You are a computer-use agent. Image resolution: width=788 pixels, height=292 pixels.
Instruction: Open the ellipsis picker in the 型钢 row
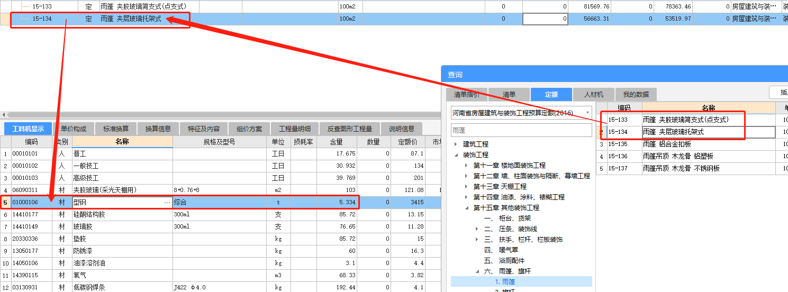click(x=167, y=203)
